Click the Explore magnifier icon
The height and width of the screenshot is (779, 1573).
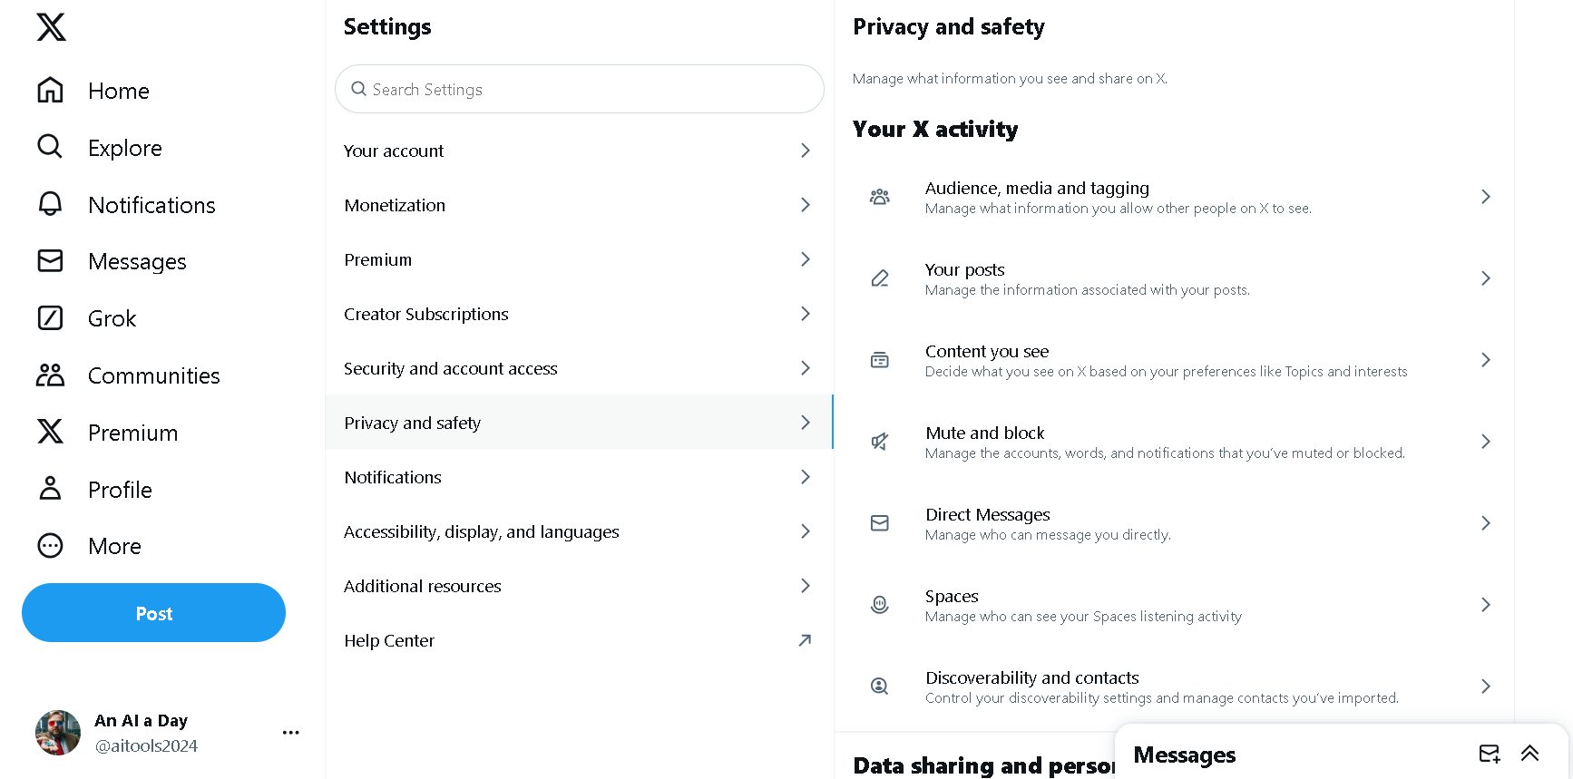50,147
